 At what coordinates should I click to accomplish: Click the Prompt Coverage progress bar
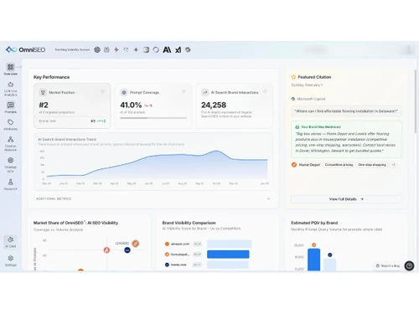pos(153,118)
